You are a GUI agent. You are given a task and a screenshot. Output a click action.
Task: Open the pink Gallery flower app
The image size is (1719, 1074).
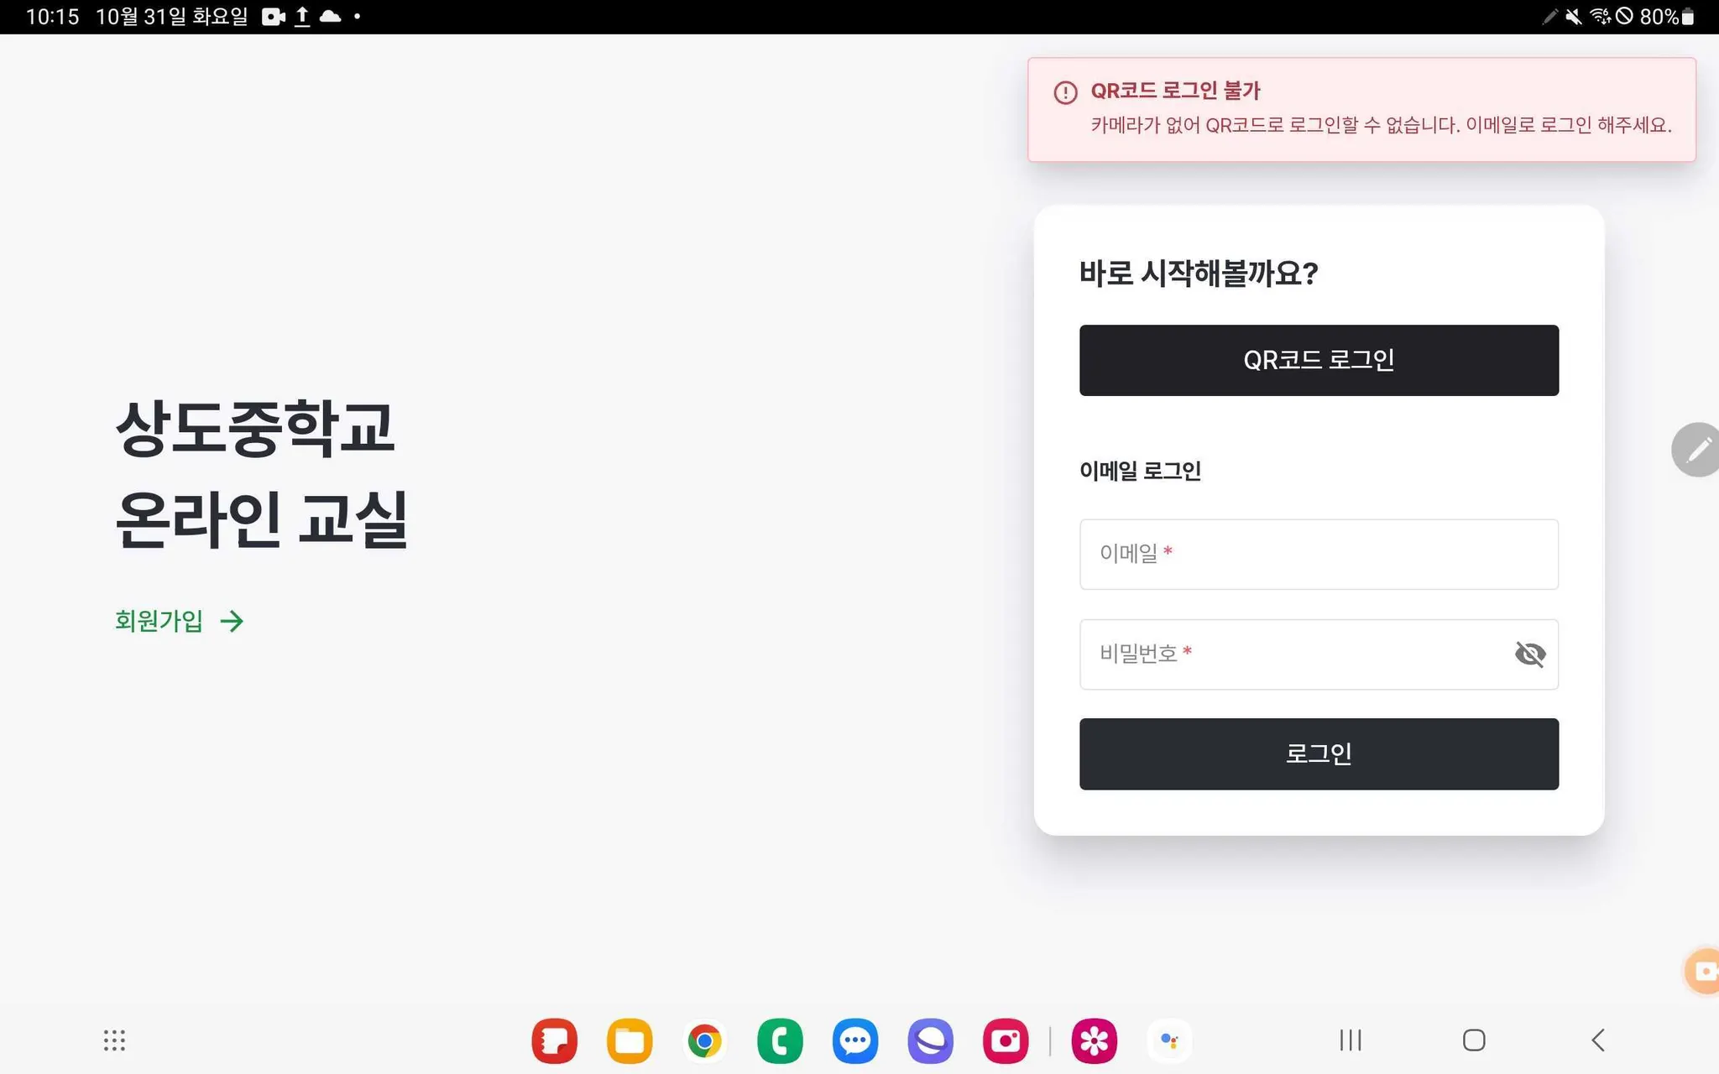point(1094,1041)
